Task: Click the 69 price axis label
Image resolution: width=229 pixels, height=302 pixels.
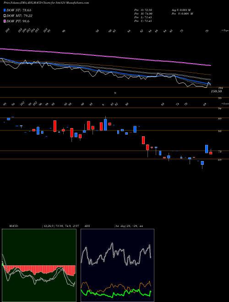Action: pos(219,160)
